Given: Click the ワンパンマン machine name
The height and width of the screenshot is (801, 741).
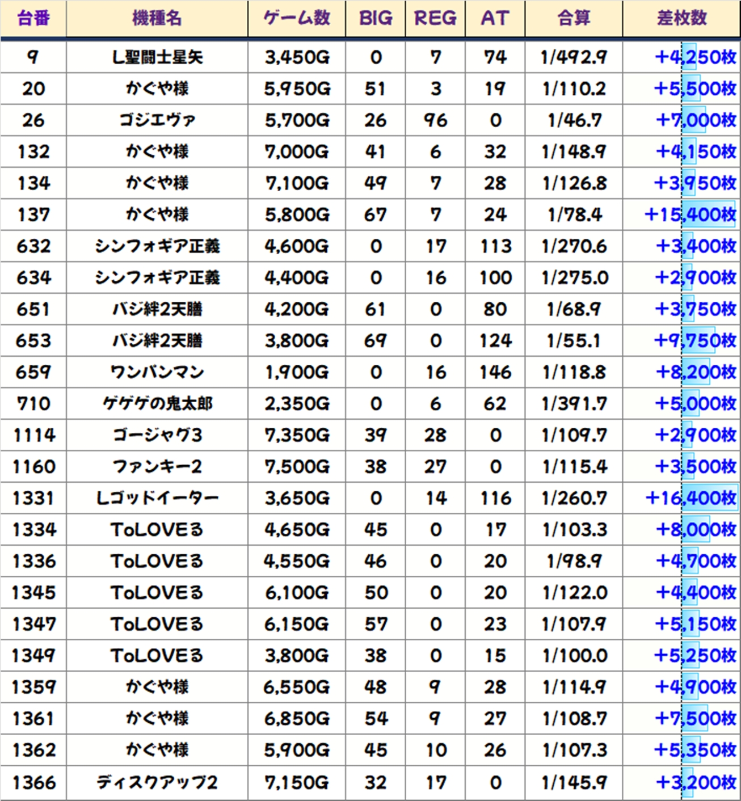Looking at the screenshot, I should 157,372.
